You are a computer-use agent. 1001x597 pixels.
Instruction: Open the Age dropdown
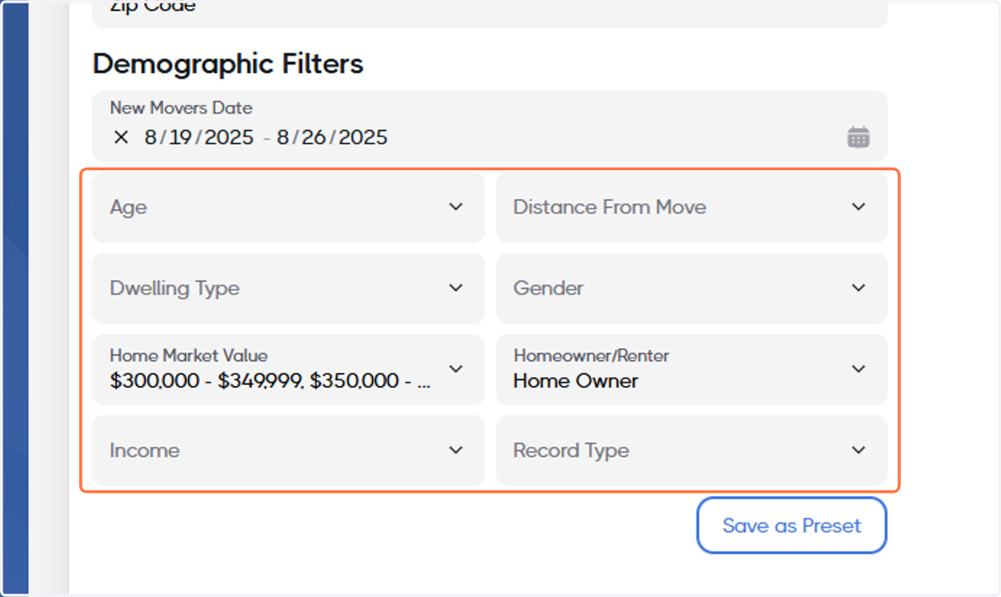pyautogui.click(x=289, y=207)
